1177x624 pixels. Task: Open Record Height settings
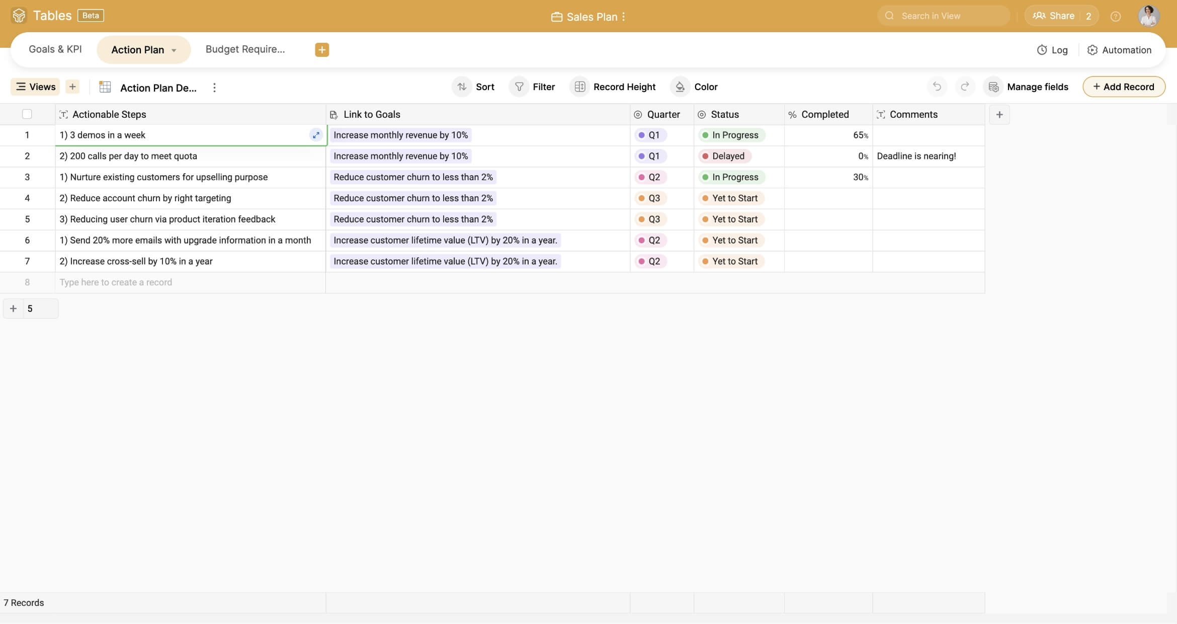(613, 87)
